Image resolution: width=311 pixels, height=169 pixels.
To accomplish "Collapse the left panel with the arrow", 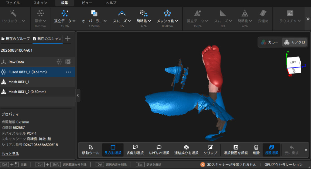I will [x=78, y=95].
